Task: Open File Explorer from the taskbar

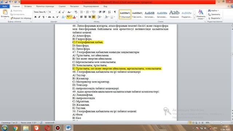Action: point(26,128)
